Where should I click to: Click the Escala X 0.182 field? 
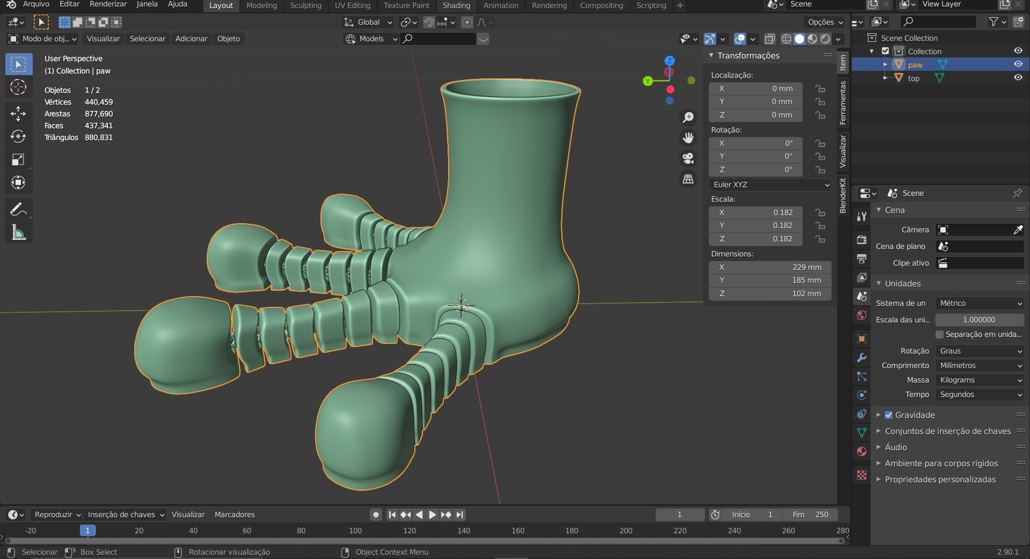click(x=756, y=212)
